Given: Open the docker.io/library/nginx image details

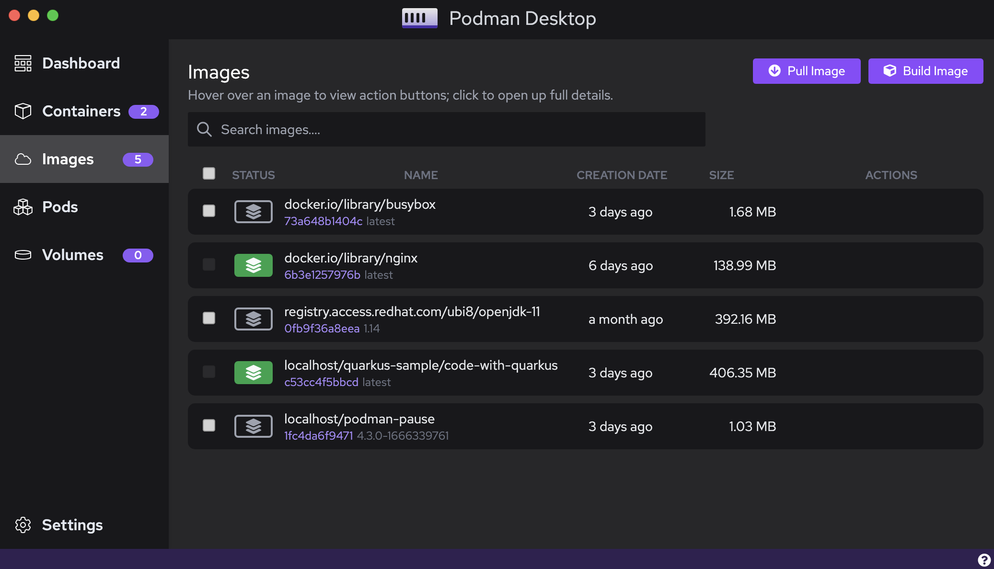Looking at the screenshot, I should coord(351,258).
